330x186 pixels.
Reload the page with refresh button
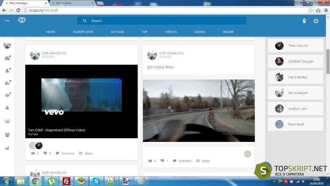[x=18, y=10]
